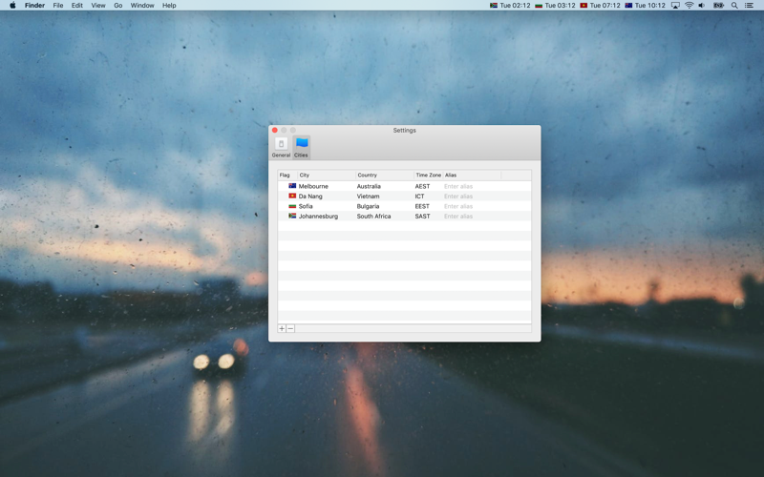Sort by the City column header
764x477 pixels.
327,175
